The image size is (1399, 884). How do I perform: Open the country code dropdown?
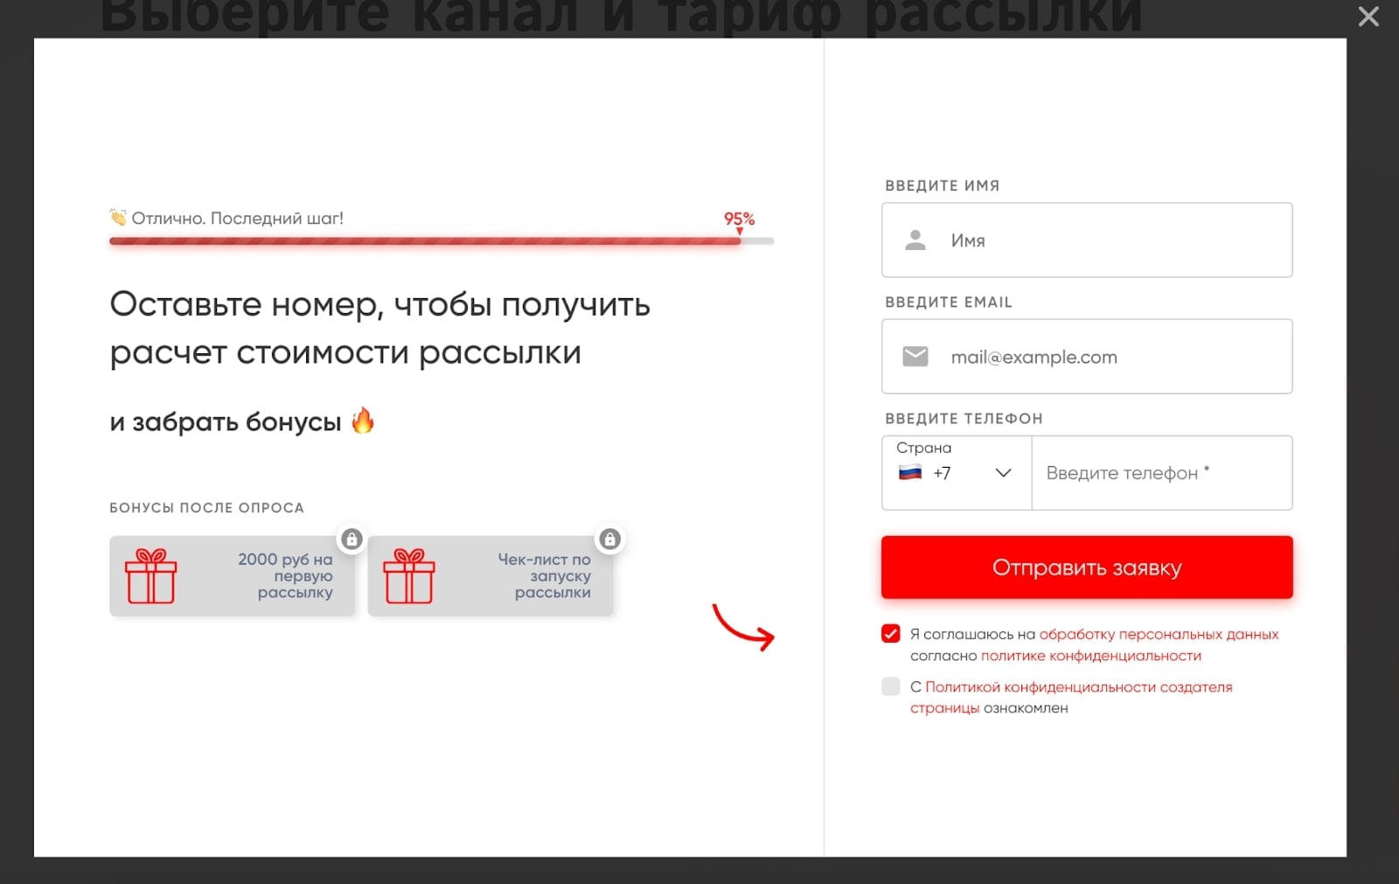coord(1003,473)
